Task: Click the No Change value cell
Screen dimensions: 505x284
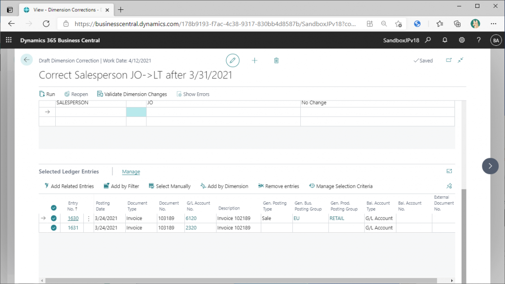Action: [x=377, y=103]
